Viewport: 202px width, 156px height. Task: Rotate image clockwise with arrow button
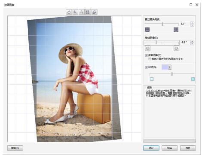176,48
